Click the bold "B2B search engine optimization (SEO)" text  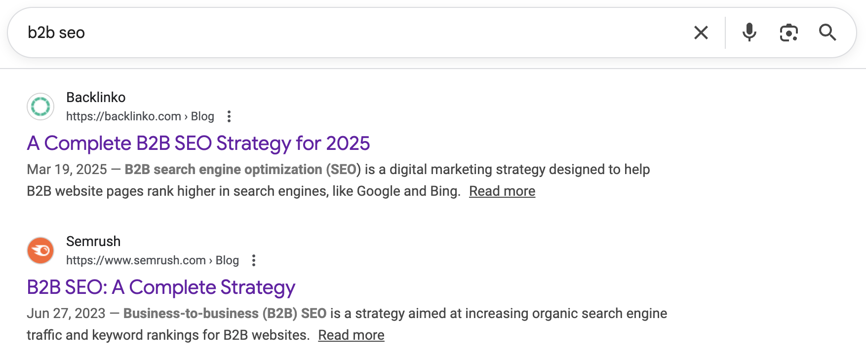point(242,170)
